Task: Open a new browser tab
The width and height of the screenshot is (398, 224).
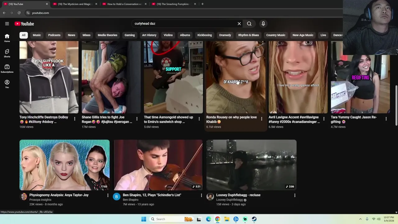Action: tap(202, 4)
